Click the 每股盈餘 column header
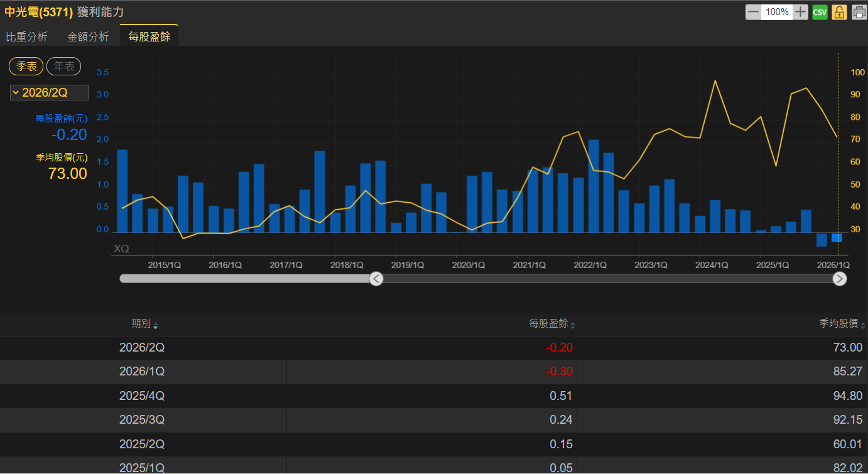The width and height of the screenshot is (868, 474). click(x=549, y=324)
